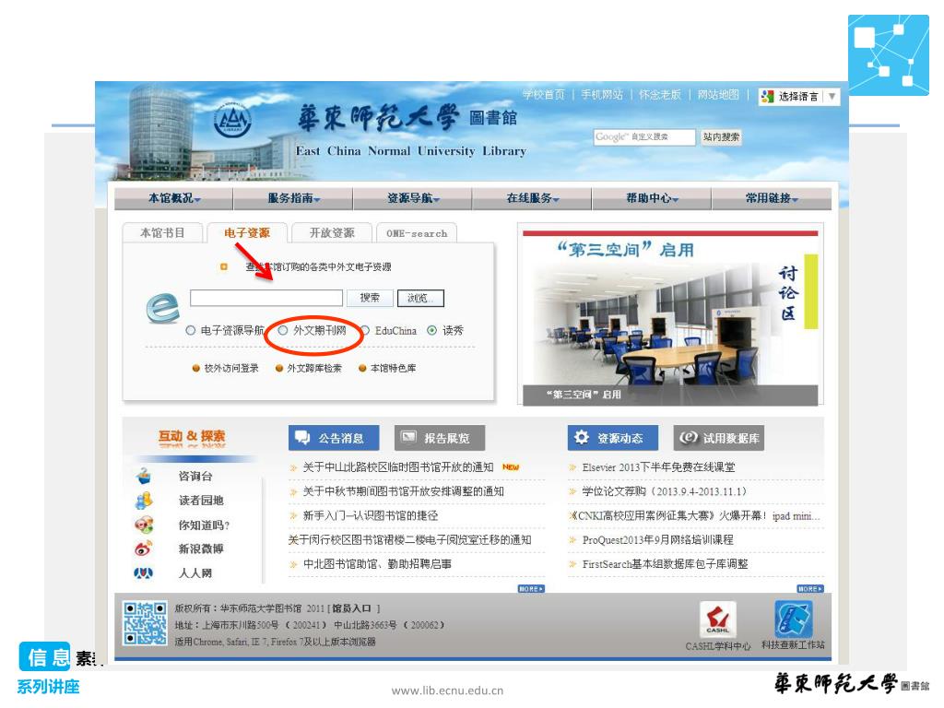Click the 第三空间 启用 banner image
The height and width of the screenshot is (708, 944).
(x=670, y=318)
